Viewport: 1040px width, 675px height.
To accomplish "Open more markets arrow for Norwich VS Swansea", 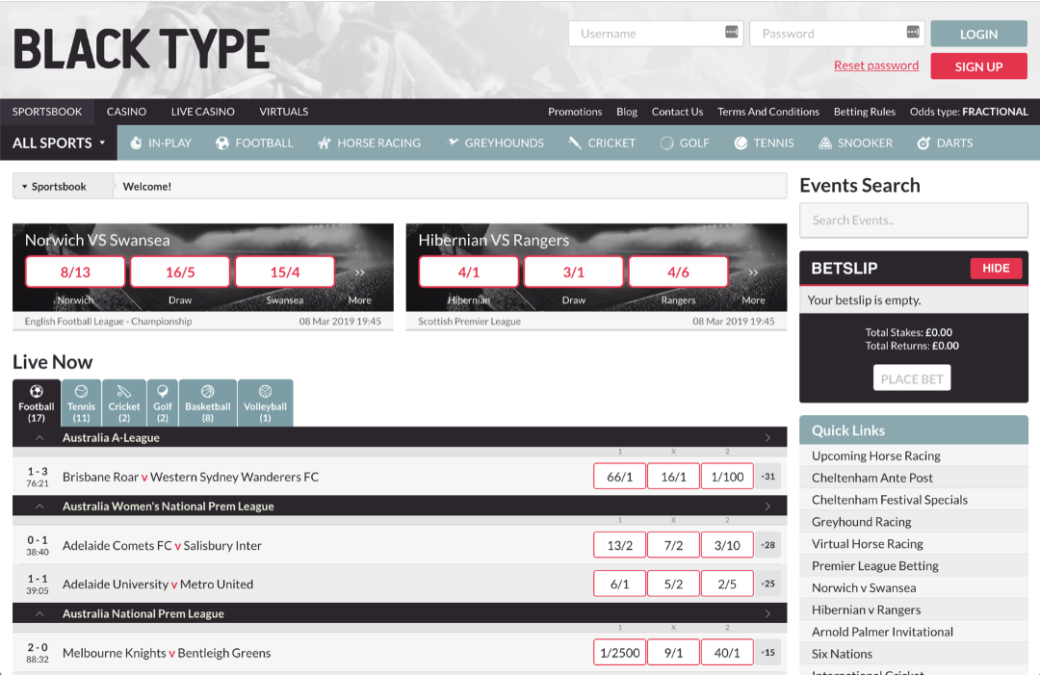I will (359, 273).
